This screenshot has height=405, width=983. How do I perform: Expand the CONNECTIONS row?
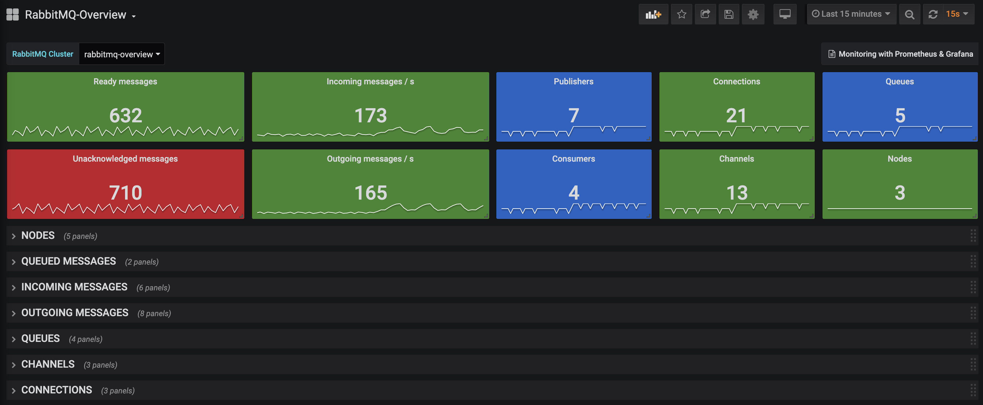pos(56,390)
